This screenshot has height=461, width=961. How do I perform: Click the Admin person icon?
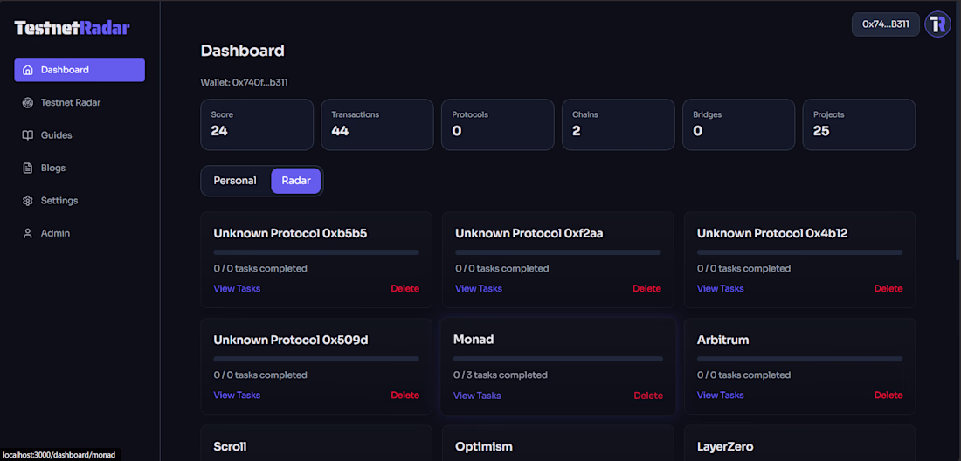[28, 233]
